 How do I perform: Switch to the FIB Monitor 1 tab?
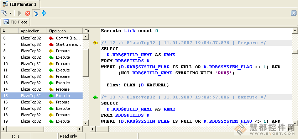[20, 4]
